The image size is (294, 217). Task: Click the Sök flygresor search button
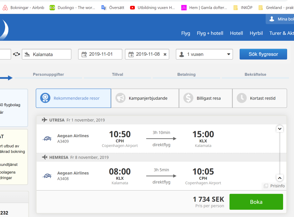point(263,54)
